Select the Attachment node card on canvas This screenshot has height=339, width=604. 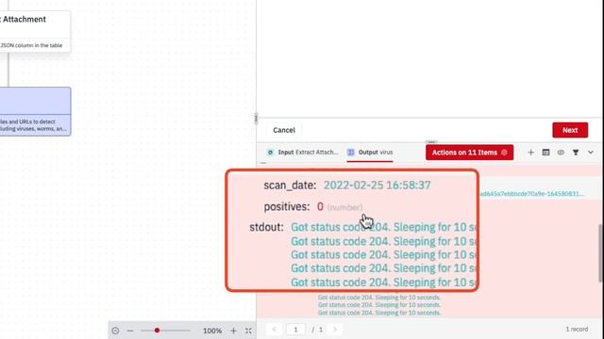coord(35,31)
